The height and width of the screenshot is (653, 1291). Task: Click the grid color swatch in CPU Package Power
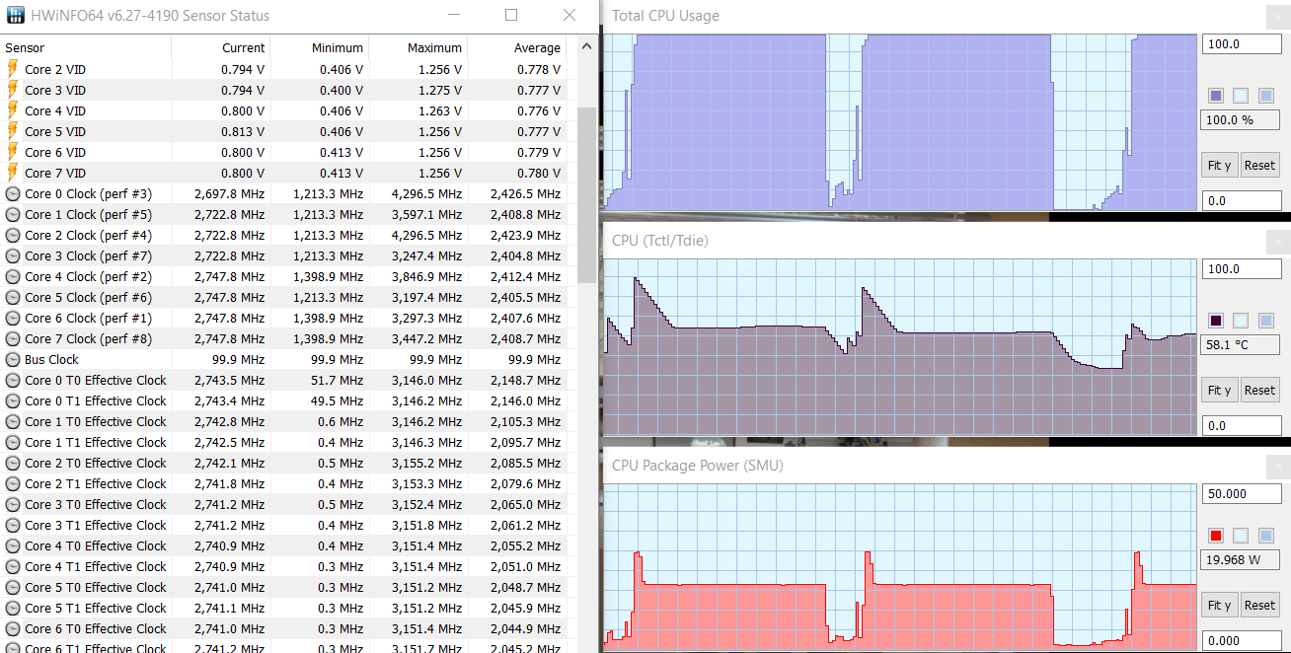[1266, 536]
